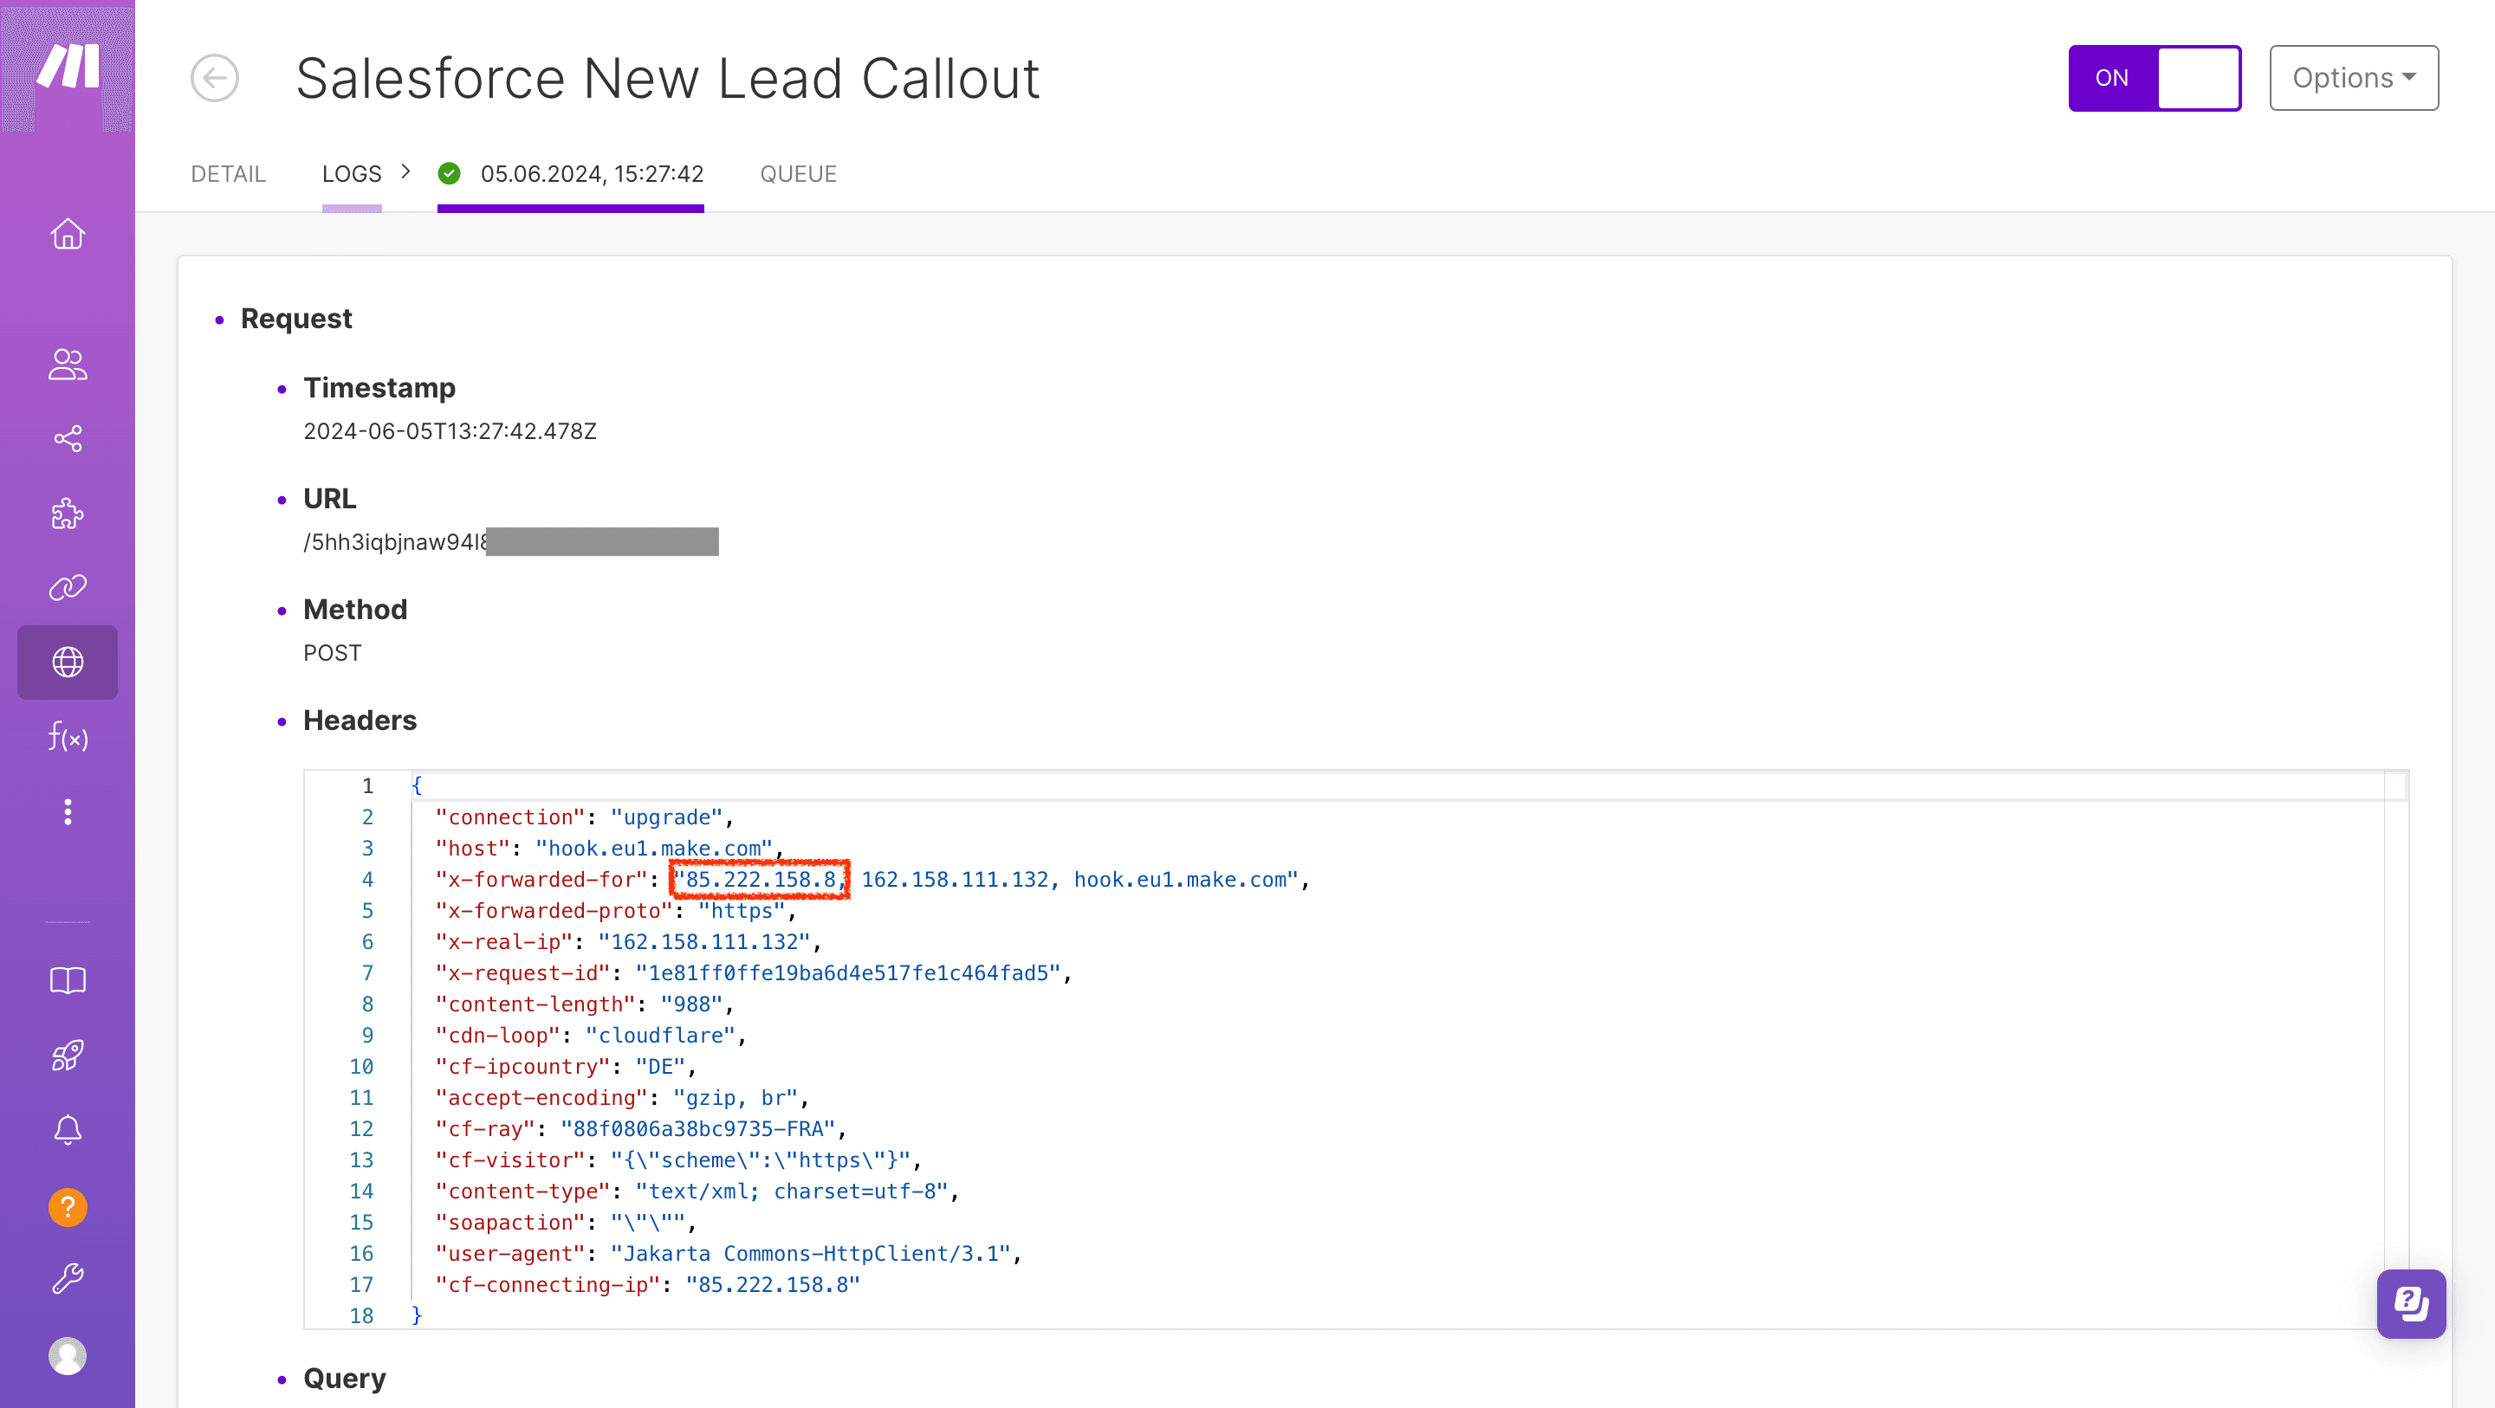This screenshot has height=1408, width=2495.
Task: Open the Options dropdown
Action: (2354, 77)
